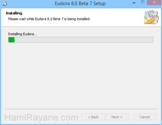Image resolution: width=162 pixels, height=125 pixels.
Task: Minimize the Eudora setup window
Action: point(134,3)
